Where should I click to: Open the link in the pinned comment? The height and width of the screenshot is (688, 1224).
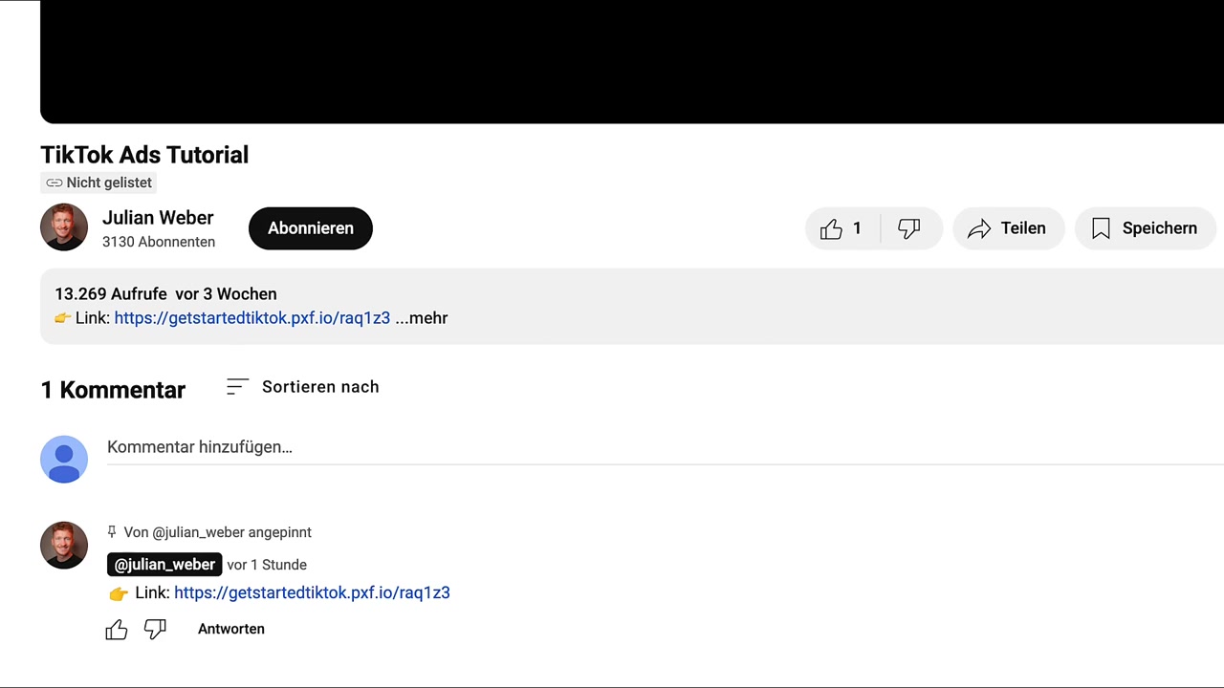point(312,592)
